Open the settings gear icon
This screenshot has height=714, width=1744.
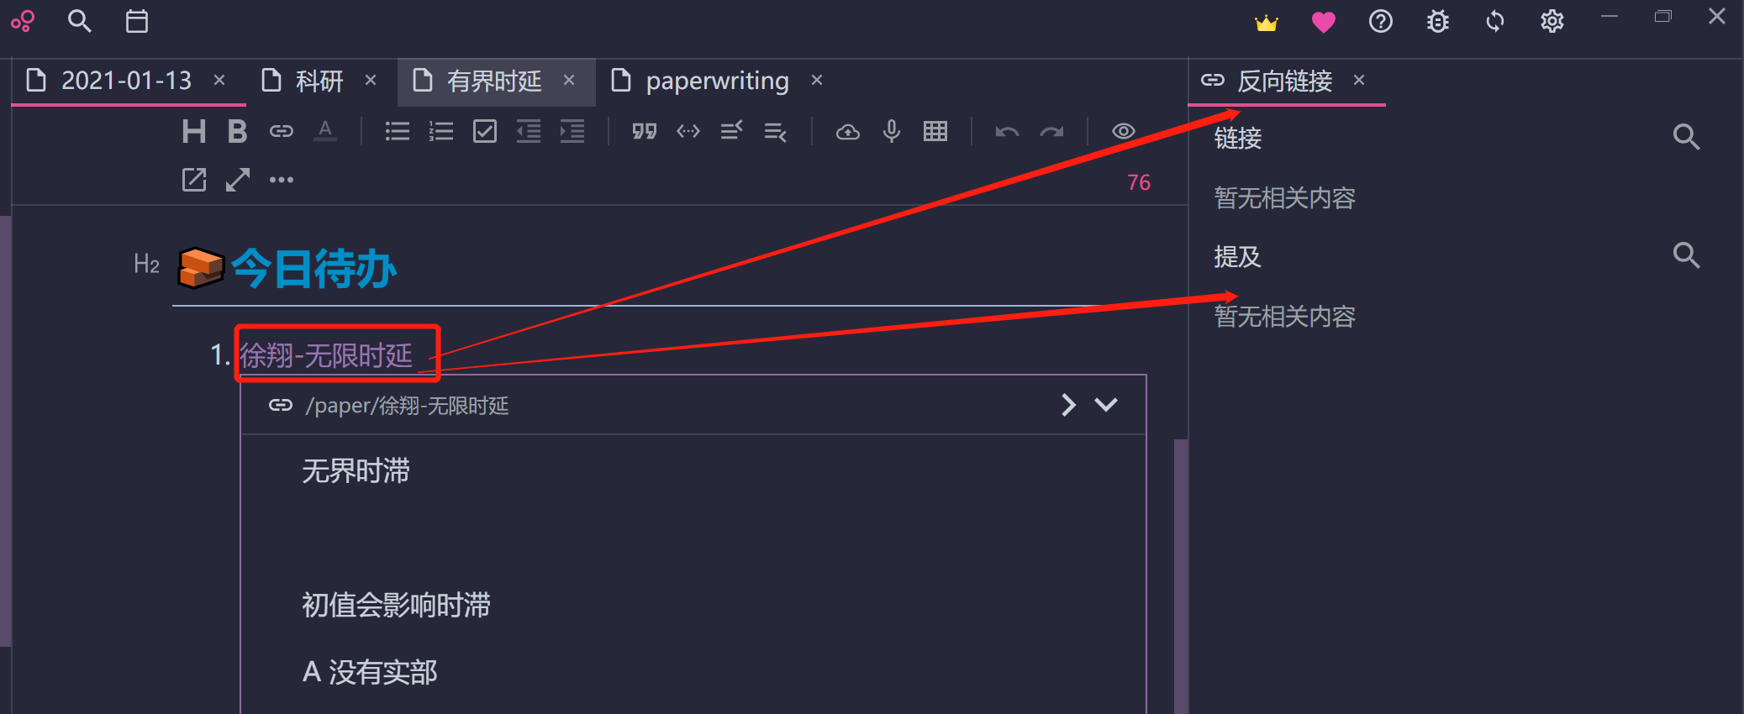pos(1552,21)
